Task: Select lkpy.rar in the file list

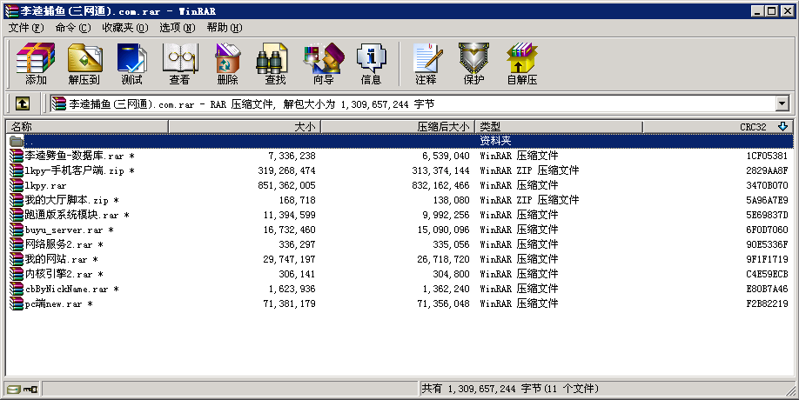Action: 46,185
